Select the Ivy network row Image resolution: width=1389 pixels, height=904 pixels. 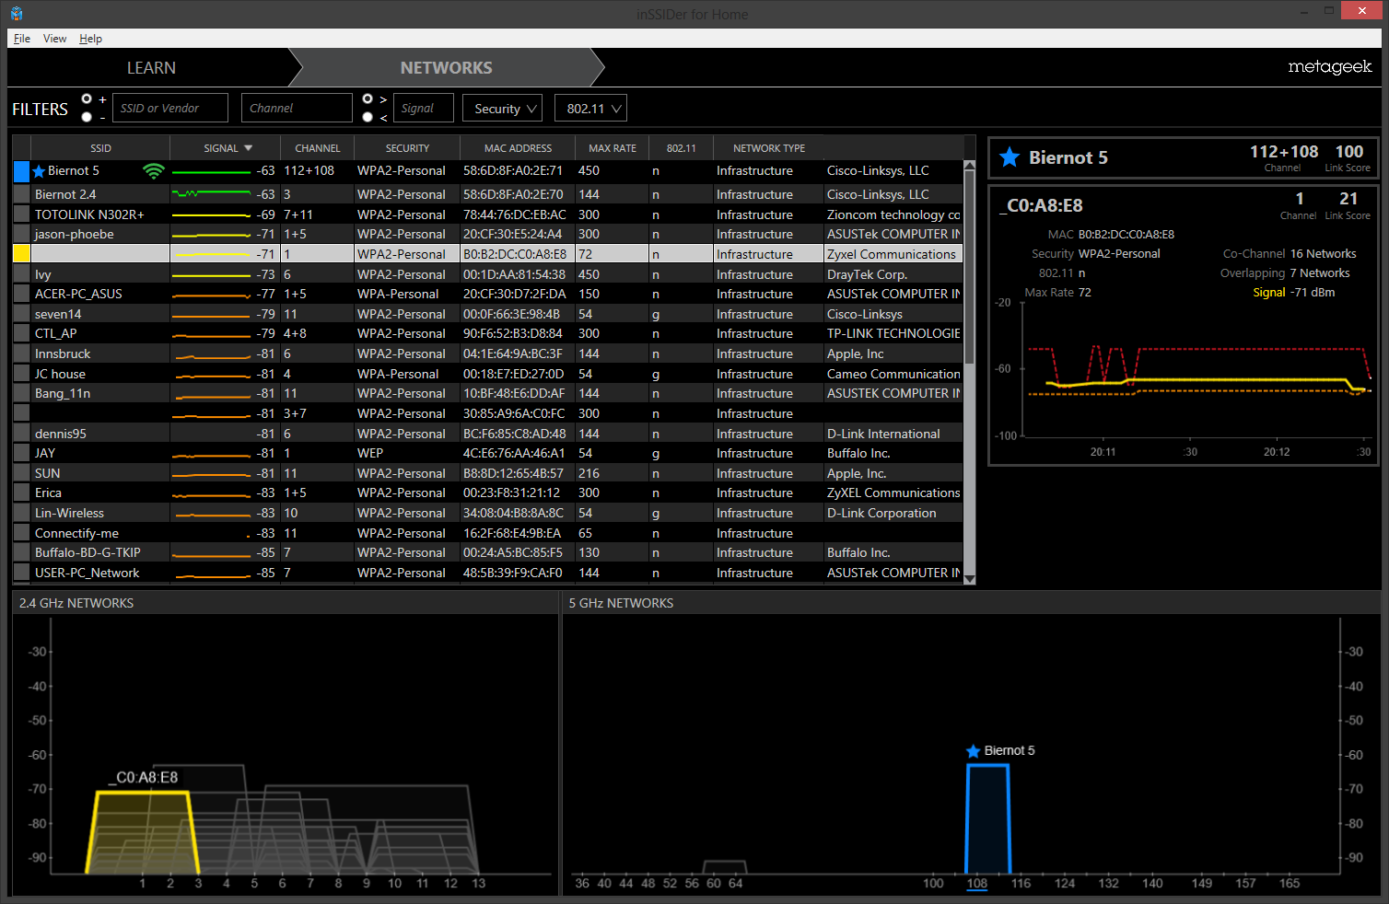[x=488, y=274]
